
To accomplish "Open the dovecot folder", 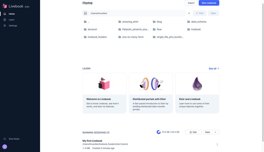I will point(90,29).
